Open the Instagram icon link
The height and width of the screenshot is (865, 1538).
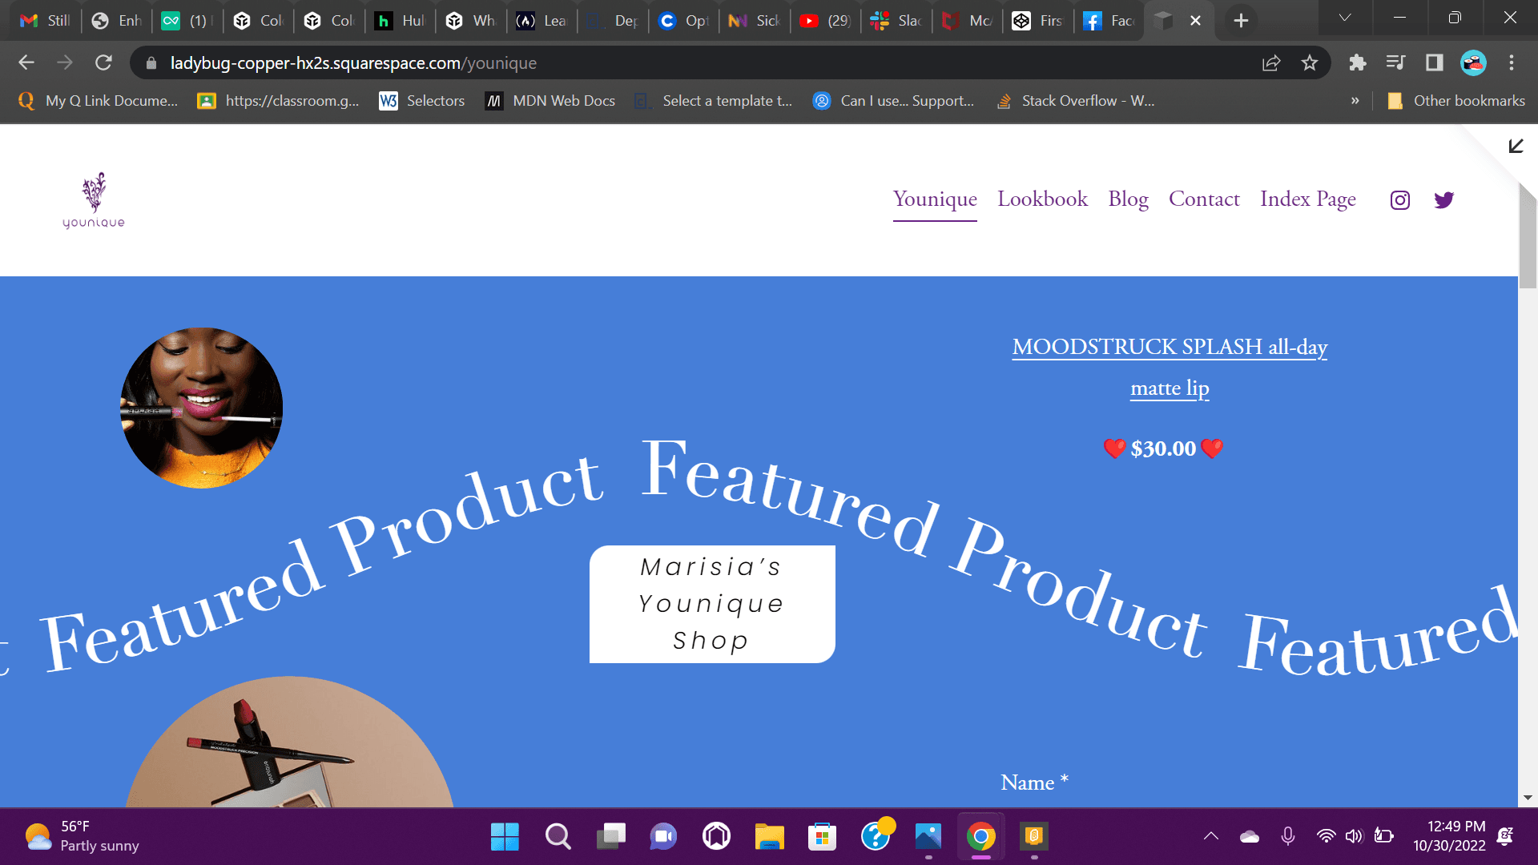tap(1399, 200)
